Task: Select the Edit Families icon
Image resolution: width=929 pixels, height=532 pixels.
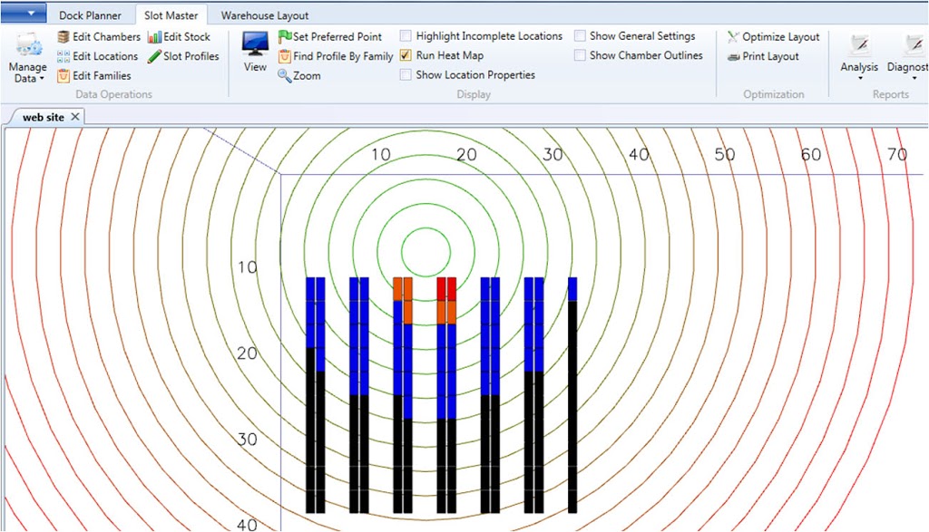Action: [x=64, y=76]
